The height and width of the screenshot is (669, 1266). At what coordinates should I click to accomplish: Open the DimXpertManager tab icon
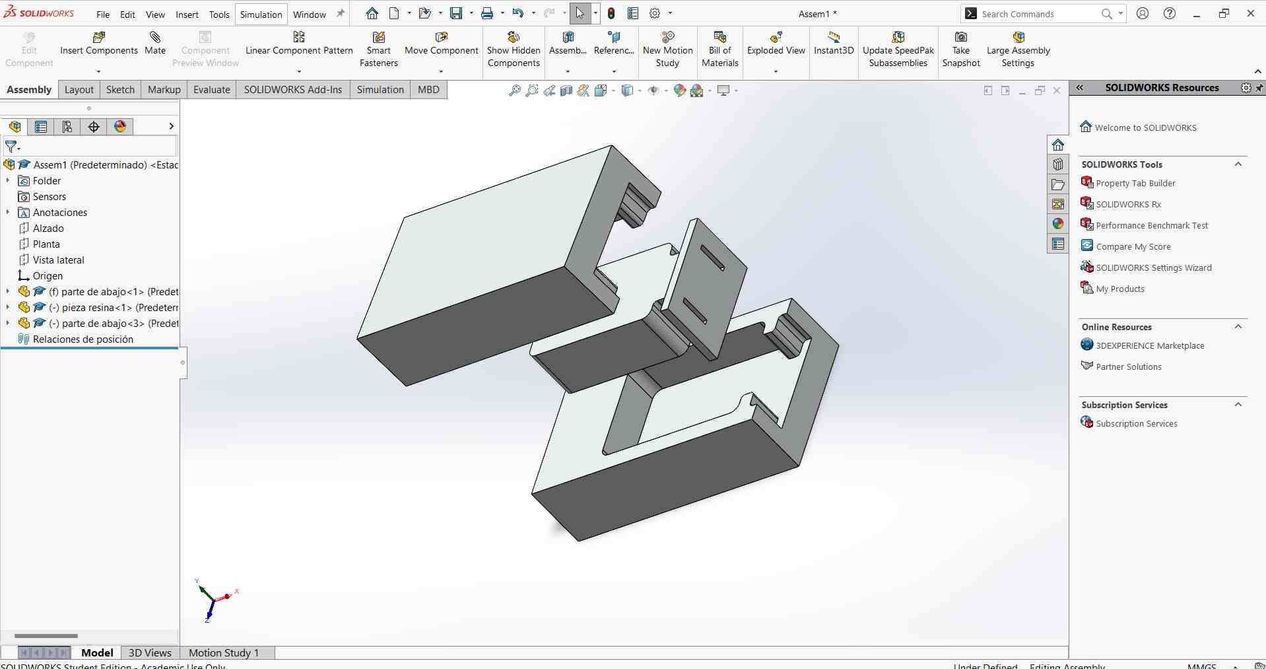click(94, 126)
